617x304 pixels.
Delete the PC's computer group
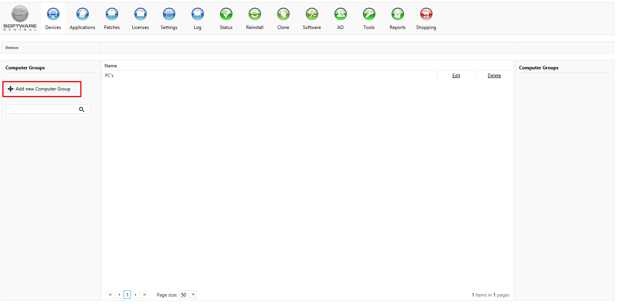[494, 76]
